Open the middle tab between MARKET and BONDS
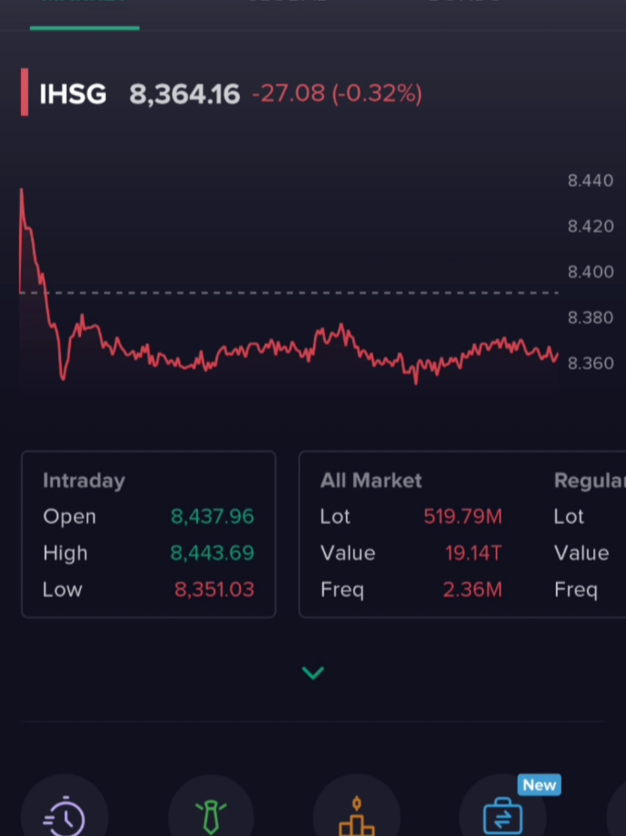 pyautogui.click(x=286, y=4)
